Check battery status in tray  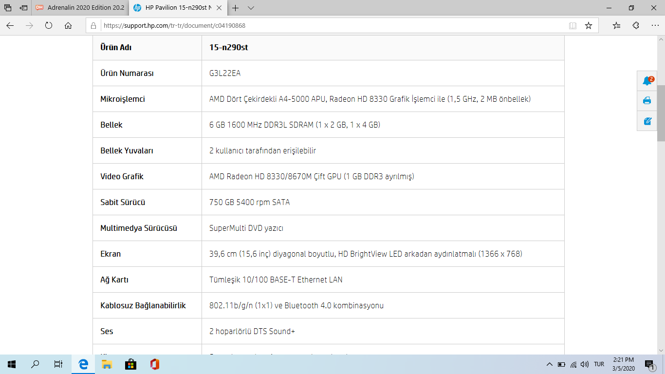tap(561, 364)
